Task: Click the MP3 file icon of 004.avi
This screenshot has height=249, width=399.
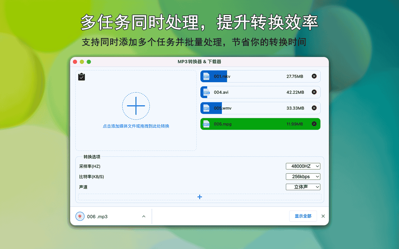Action: [x=206, y=92]
